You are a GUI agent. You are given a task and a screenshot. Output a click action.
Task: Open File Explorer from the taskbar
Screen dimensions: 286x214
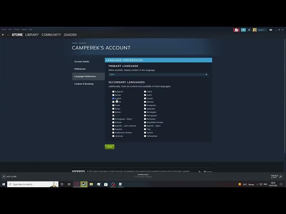[x=91, y=184]
